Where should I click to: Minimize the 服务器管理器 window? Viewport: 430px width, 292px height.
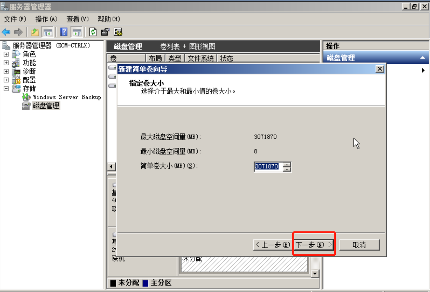(x=406, y=6)
